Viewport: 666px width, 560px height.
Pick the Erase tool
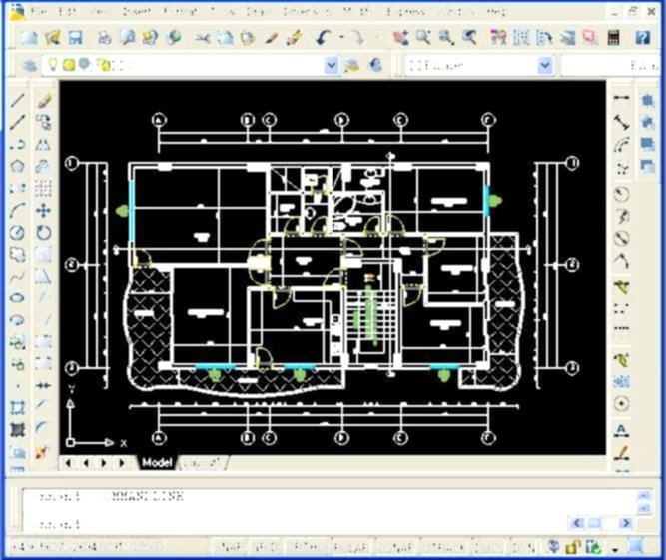point(44,101)
